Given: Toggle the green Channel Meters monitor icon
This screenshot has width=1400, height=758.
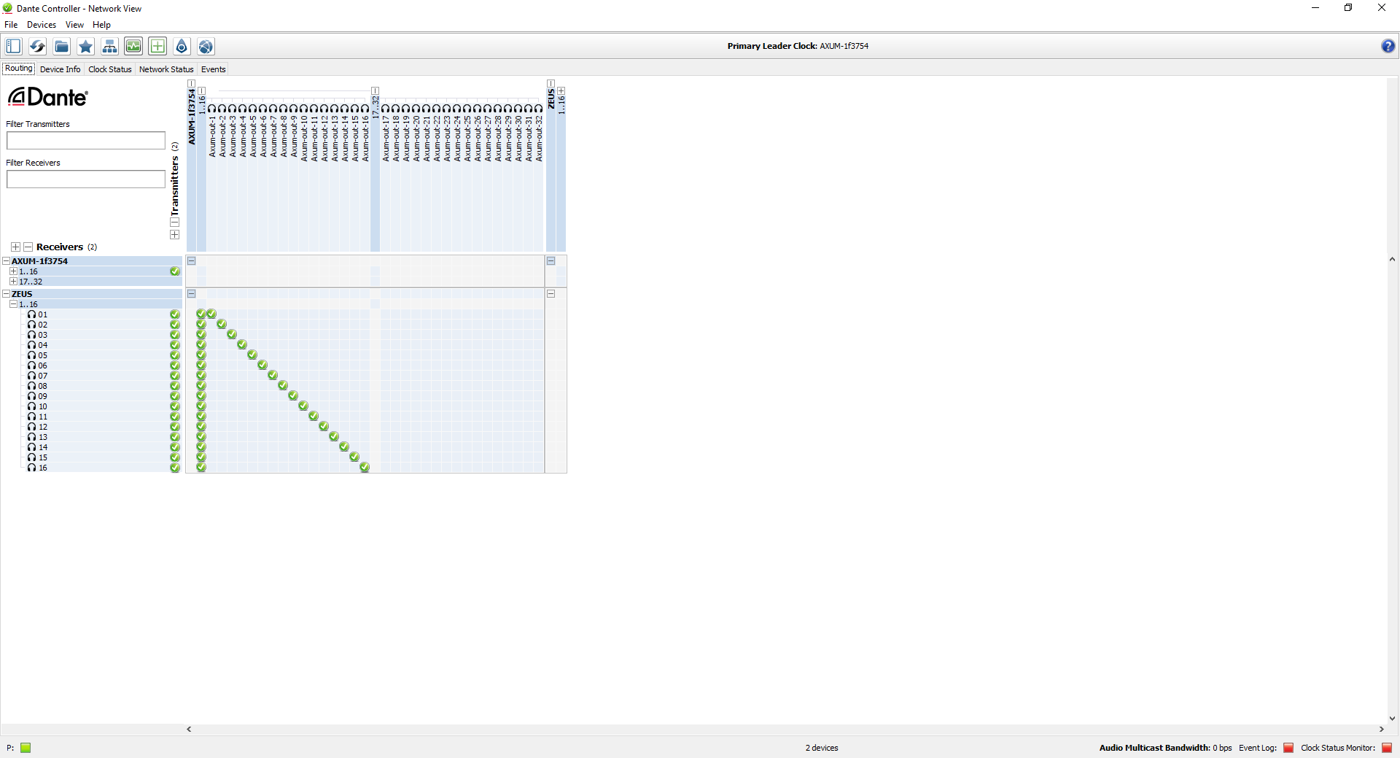Looking at the screenshot, I should pyautogui.click(x=133, y=47).
